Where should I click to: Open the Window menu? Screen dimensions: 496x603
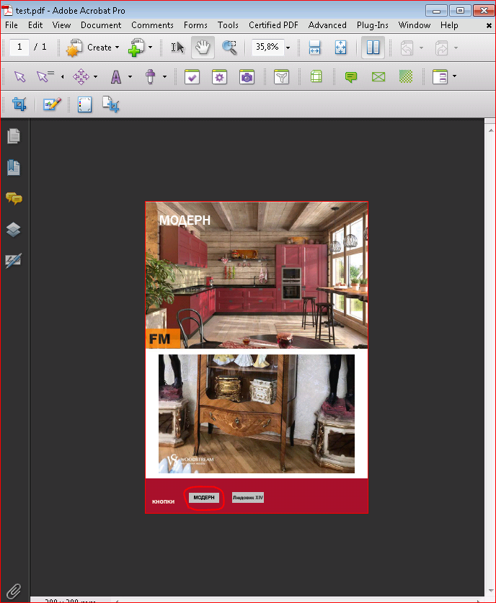pos(414,25)
